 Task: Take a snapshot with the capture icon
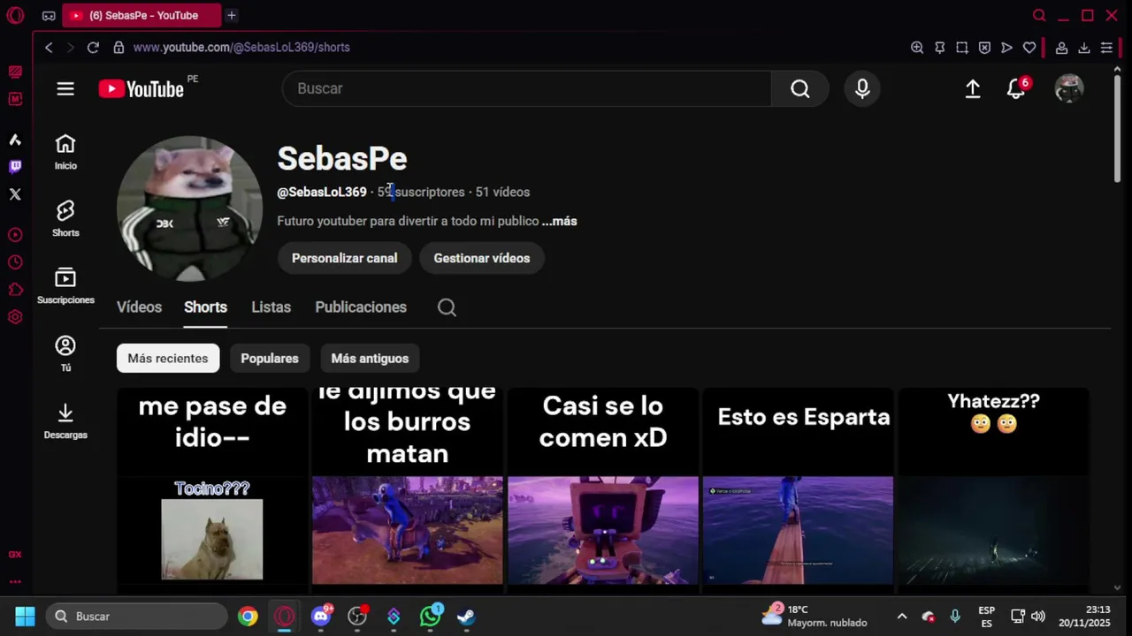(x=962, y=48)
